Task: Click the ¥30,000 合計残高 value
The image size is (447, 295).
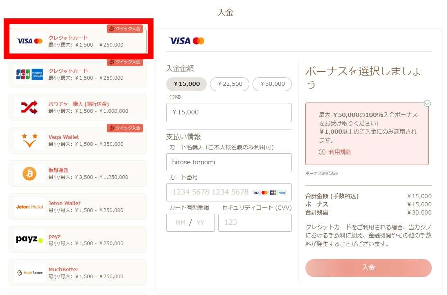Action: tap(419, 212)
